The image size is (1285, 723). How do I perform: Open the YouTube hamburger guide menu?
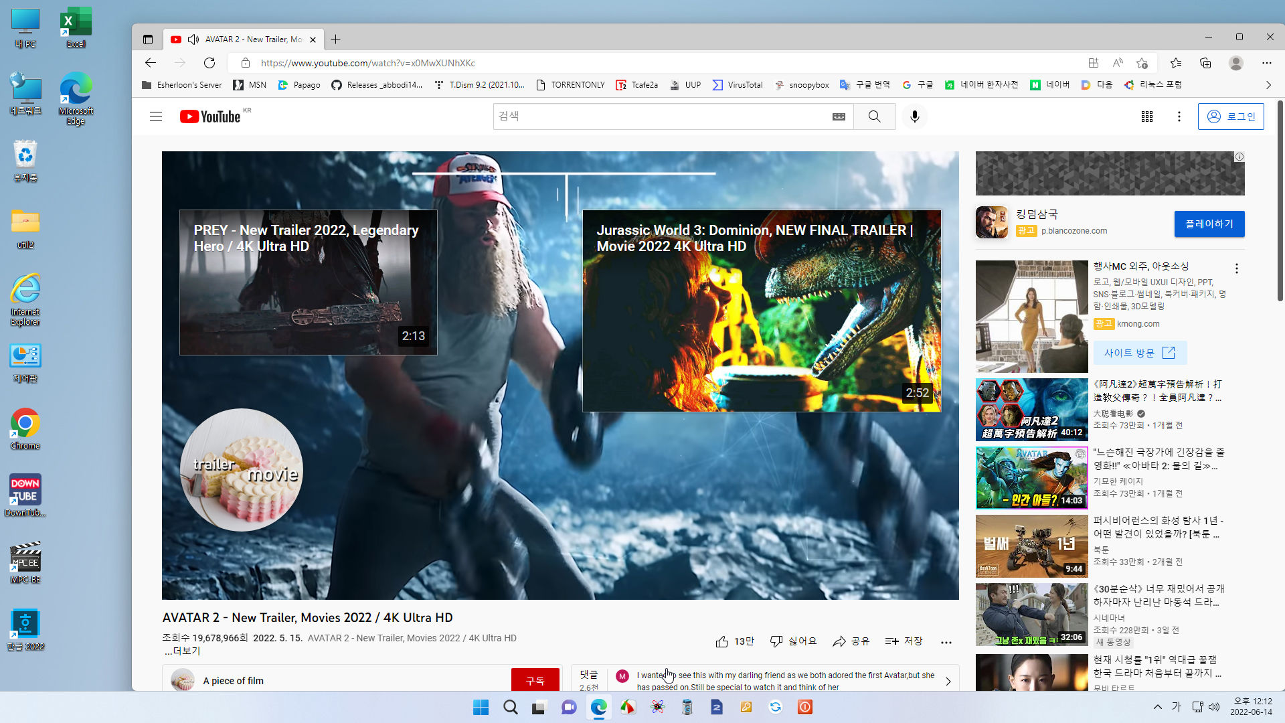pyautogui.click(x=156, y=116)
